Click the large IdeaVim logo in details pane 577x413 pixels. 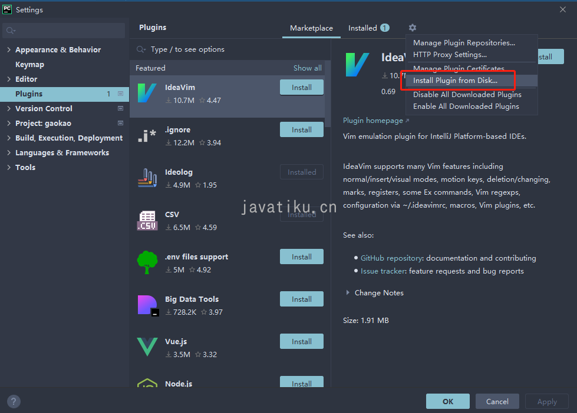coord(357,65)
